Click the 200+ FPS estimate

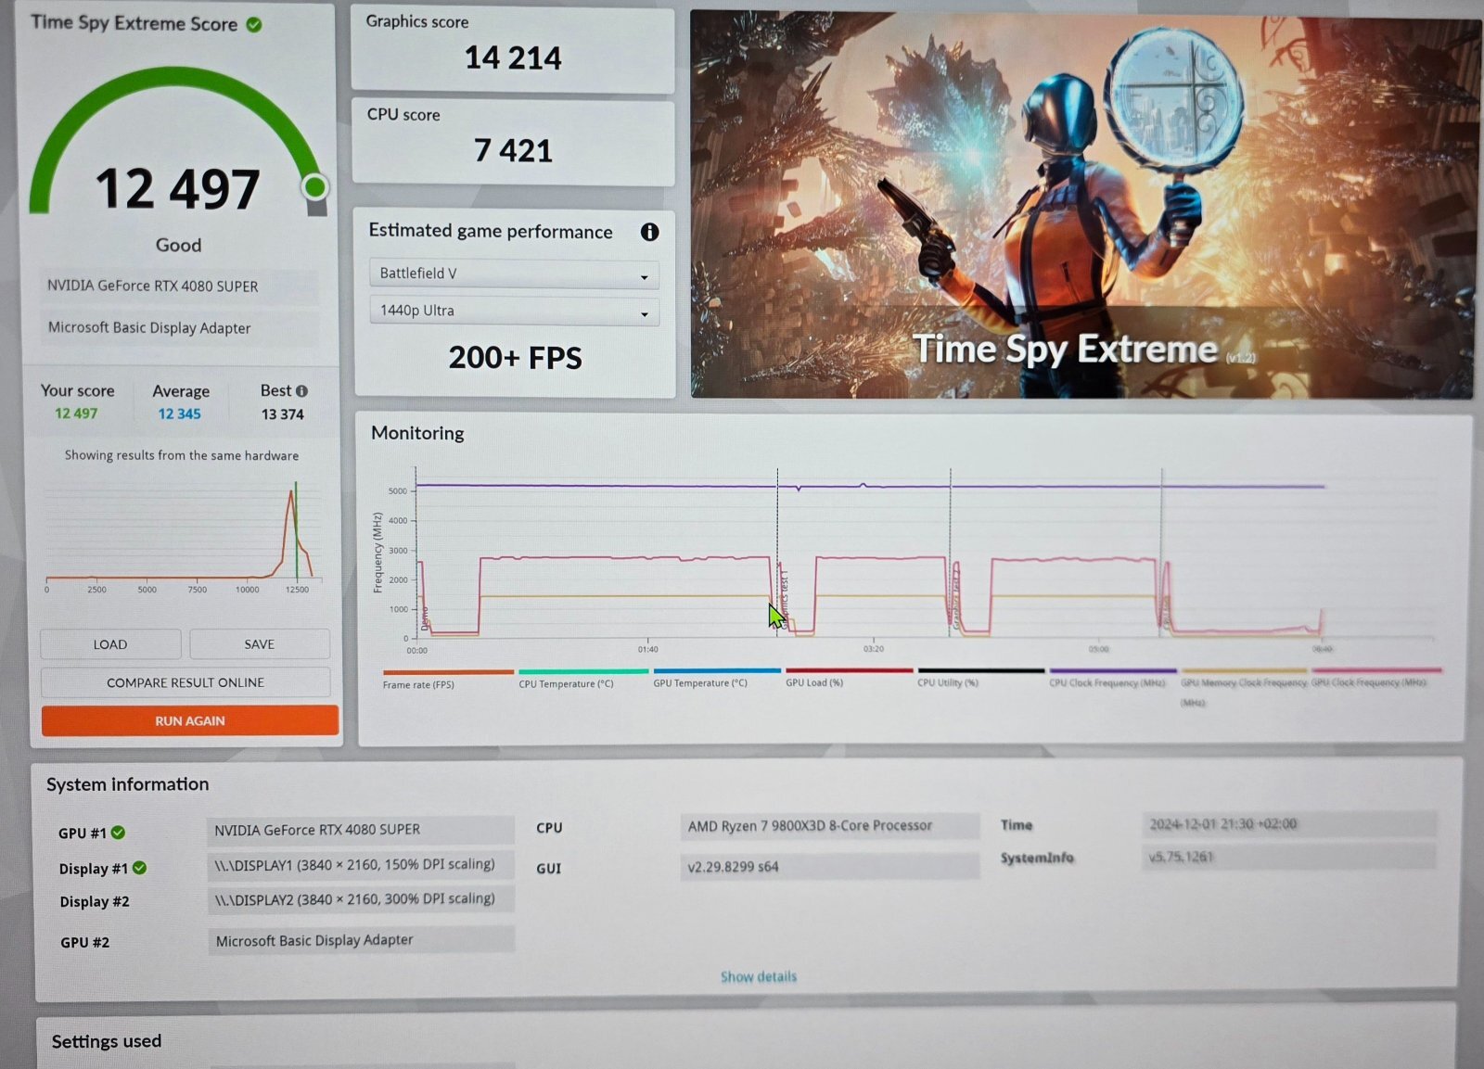point(515,358)
